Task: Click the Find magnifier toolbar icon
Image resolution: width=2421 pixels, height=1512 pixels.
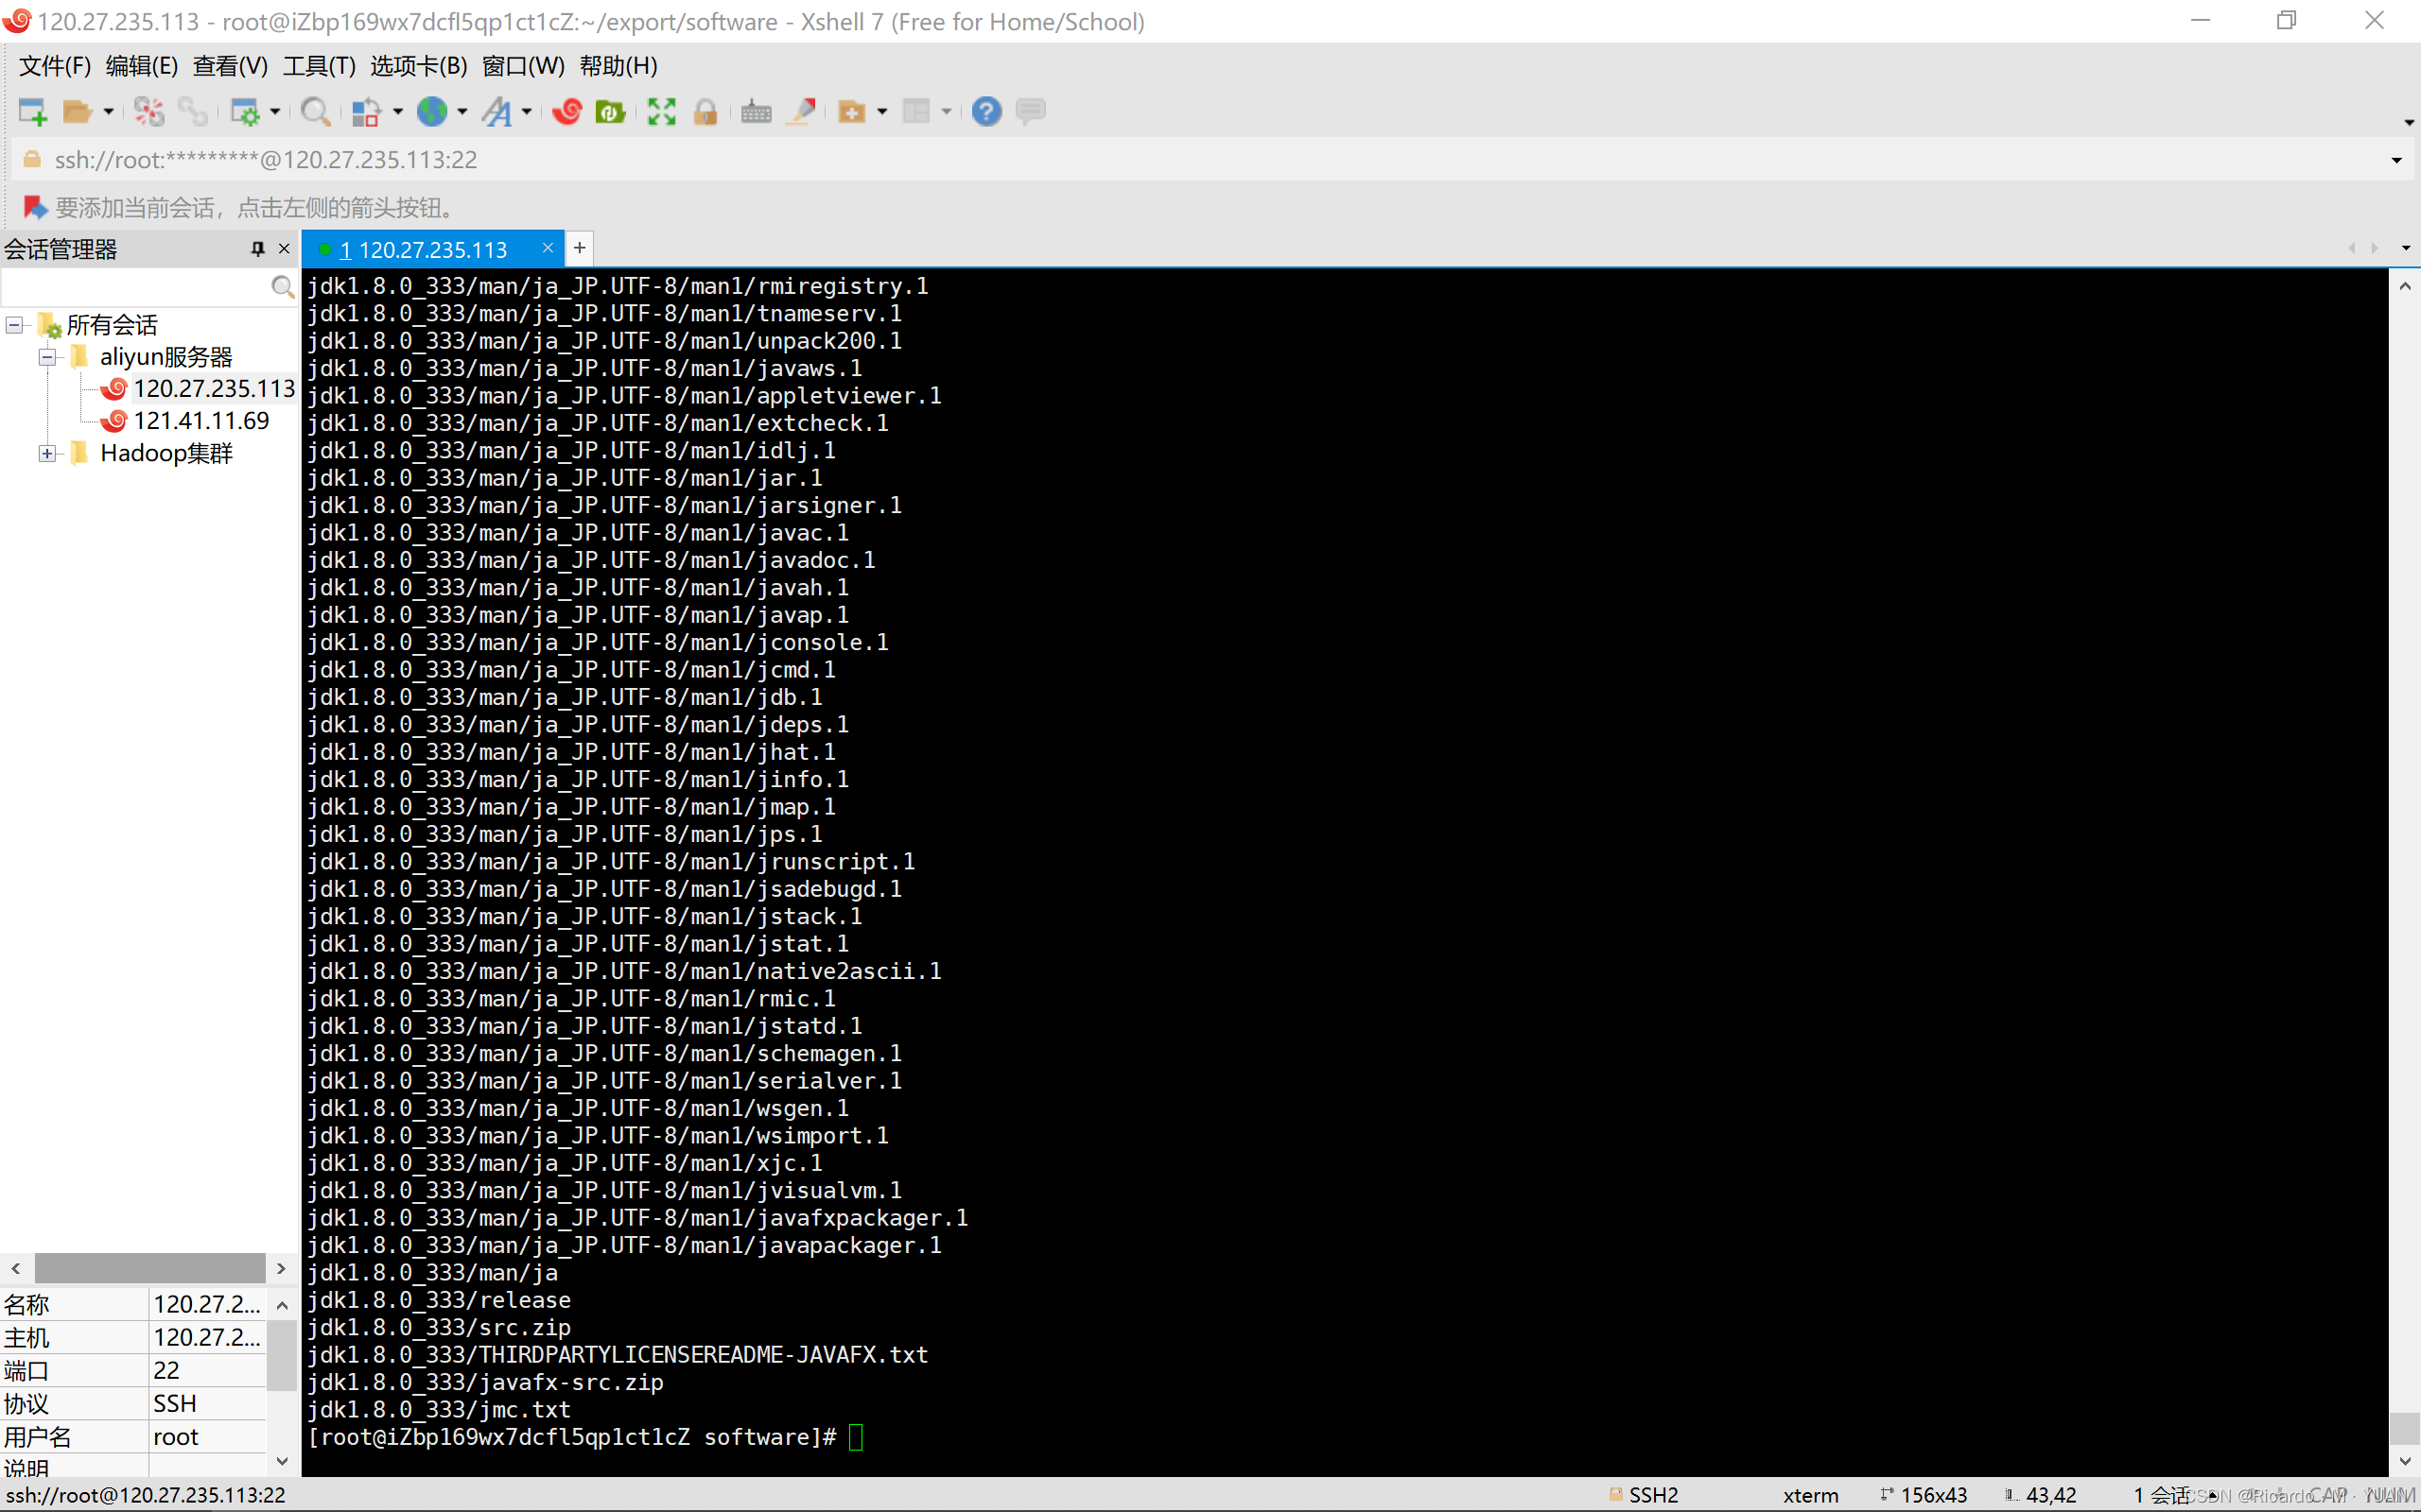Action: [315, 111]
